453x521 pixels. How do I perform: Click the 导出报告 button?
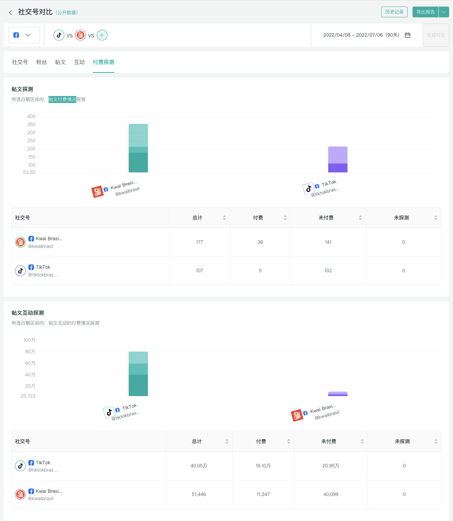425,12
